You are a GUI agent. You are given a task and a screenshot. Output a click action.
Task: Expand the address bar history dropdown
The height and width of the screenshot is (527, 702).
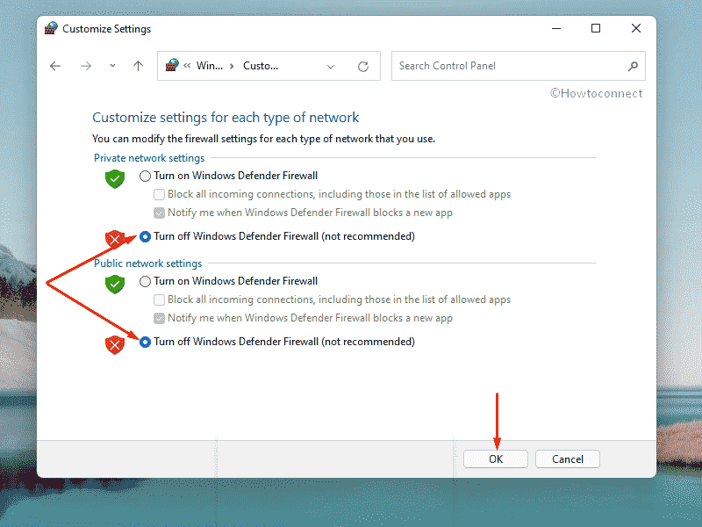331,67
